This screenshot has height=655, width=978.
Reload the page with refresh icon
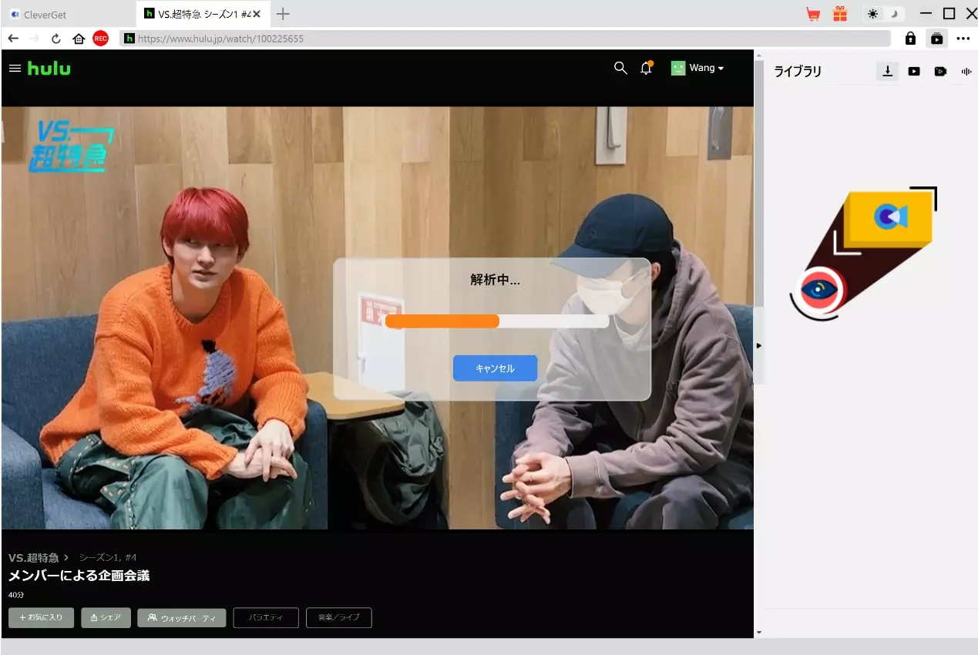[x=55, y=38]
